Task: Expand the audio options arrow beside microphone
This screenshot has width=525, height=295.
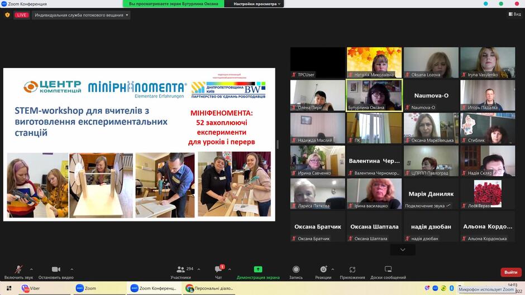Action: 31,269
